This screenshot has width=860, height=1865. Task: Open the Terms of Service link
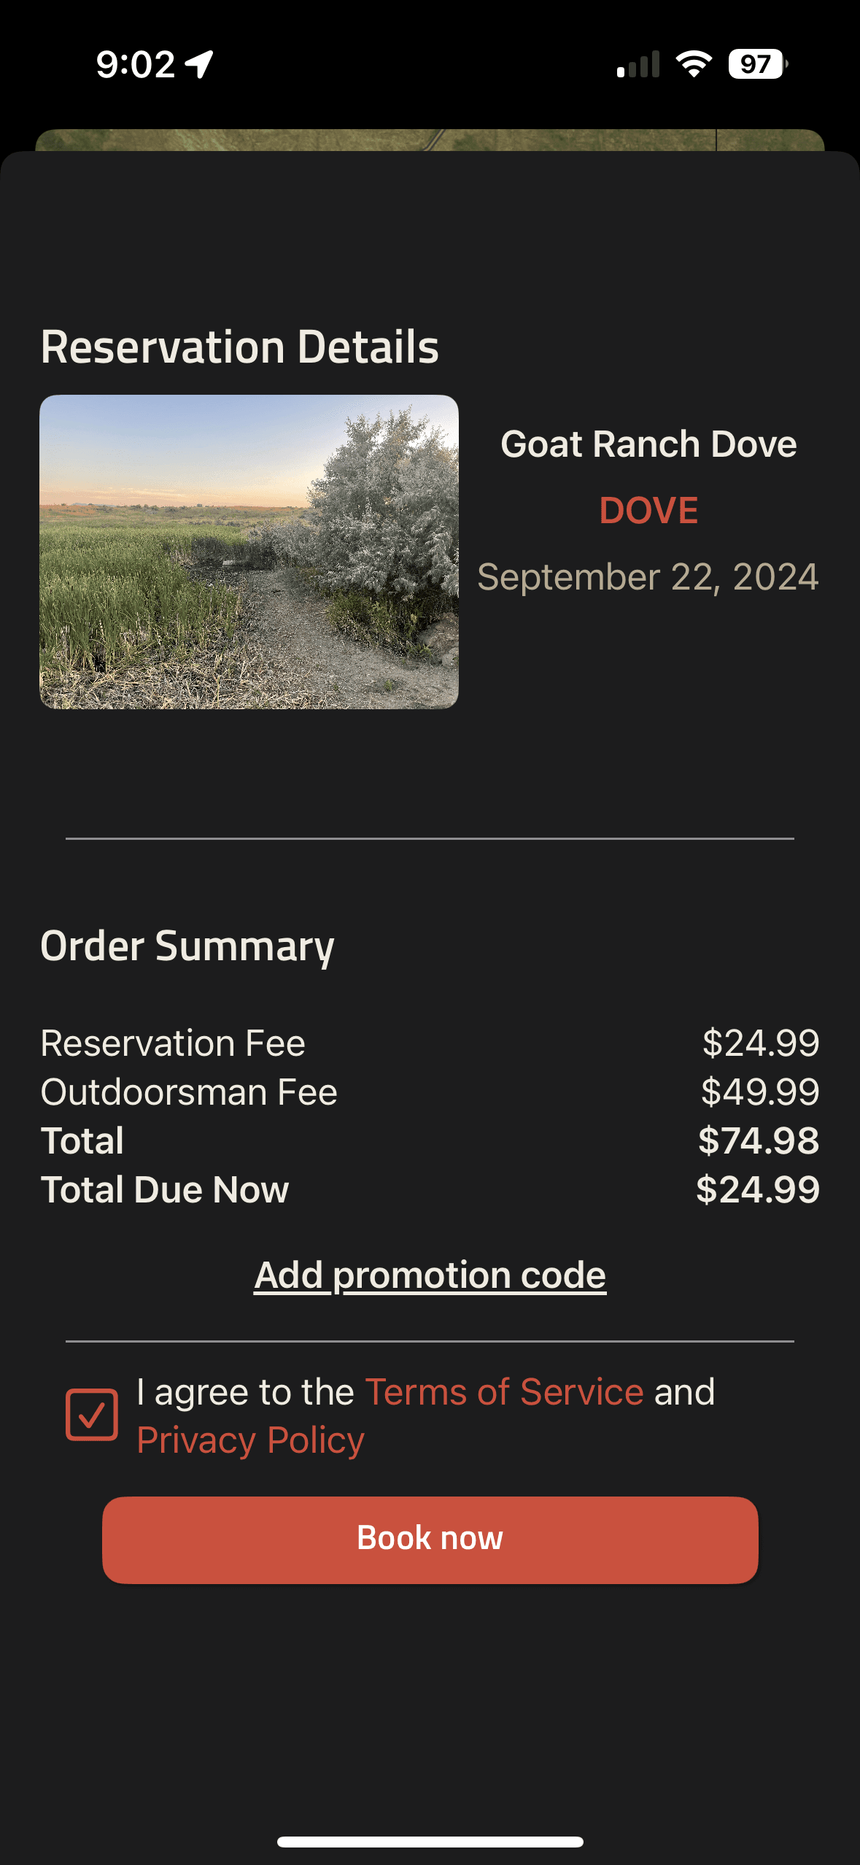pos(504,1392)
